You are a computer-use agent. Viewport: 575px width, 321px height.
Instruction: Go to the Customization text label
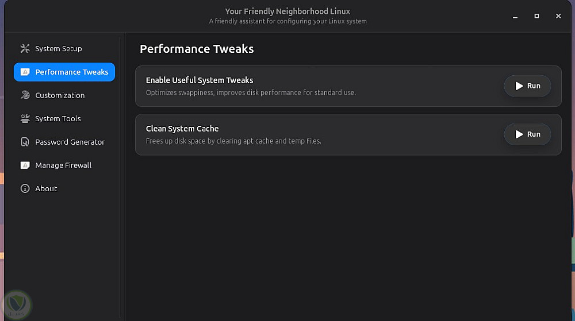60,95
